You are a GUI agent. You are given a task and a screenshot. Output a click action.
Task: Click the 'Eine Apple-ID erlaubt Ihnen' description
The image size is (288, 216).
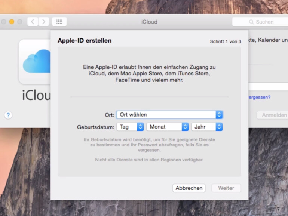[149, 73]
